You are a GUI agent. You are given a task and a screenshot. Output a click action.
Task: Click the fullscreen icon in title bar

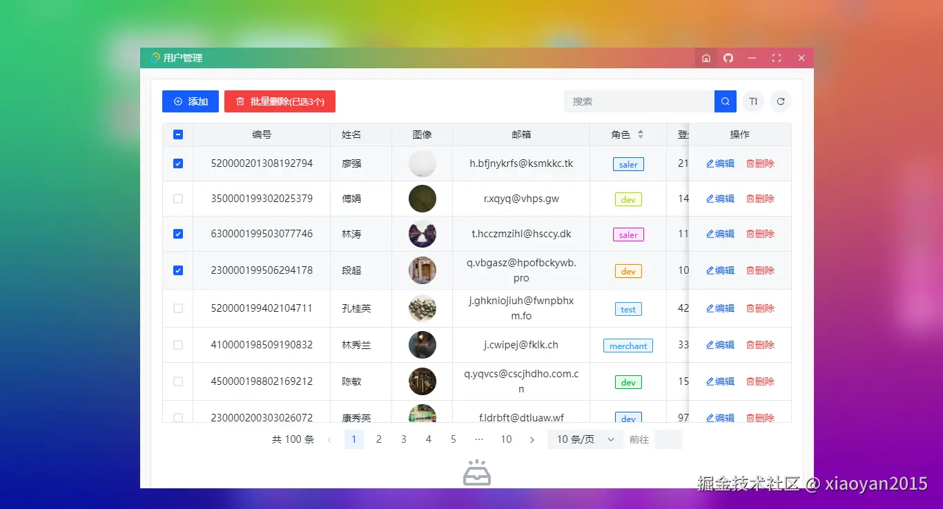777,58
